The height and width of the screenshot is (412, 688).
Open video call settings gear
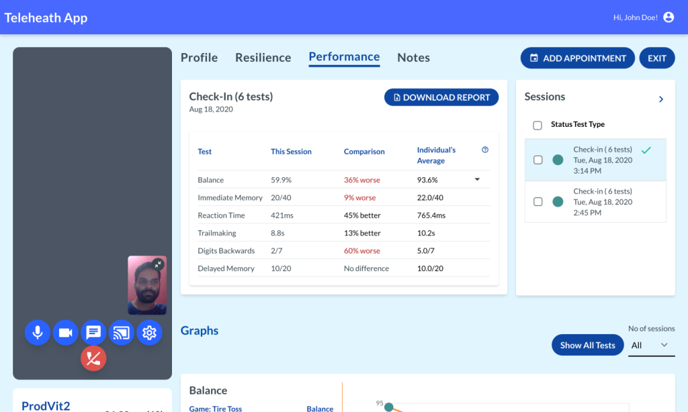coord(149,332)
